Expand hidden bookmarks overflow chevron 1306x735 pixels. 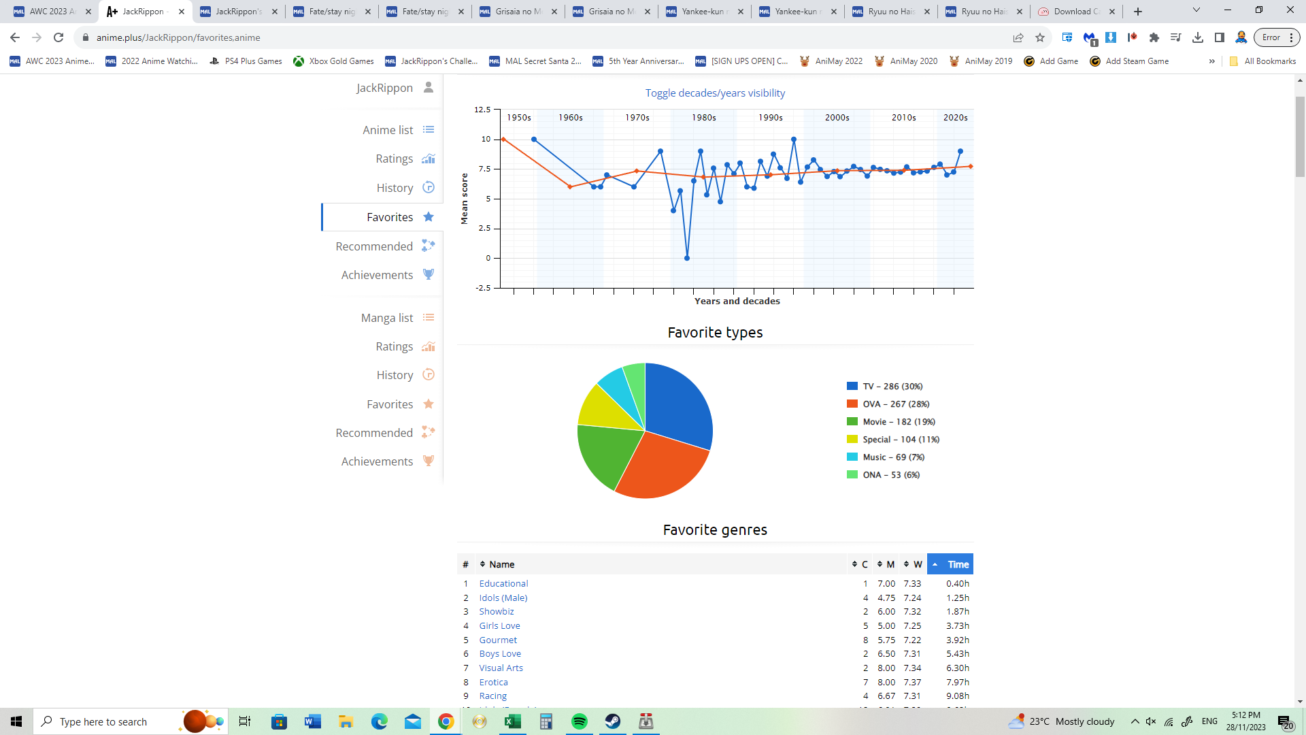point(1211,61)
